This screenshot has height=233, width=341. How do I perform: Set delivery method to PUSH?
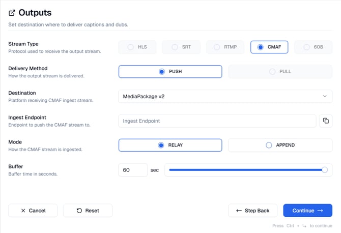[x=170, y=72]
